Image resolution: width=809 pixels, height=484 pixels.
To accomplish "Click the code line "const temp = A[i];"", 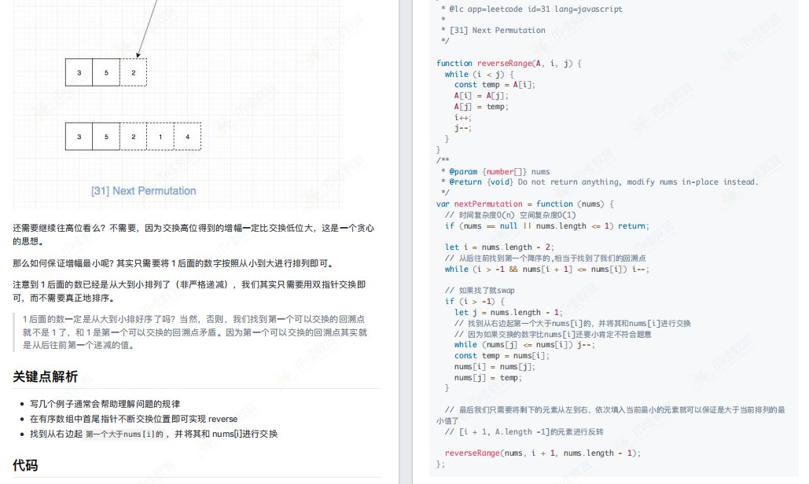I will (495, 85).
